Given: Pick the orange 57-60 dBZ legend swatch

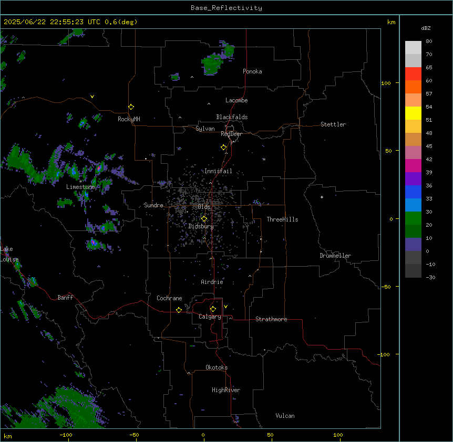Looking at the screenshot, I should tap(413, 87).
